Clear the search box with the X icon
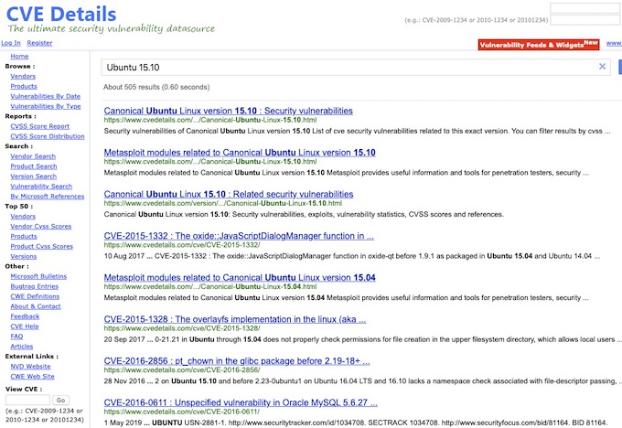622x428 pixels. click(x=602, y=67)
